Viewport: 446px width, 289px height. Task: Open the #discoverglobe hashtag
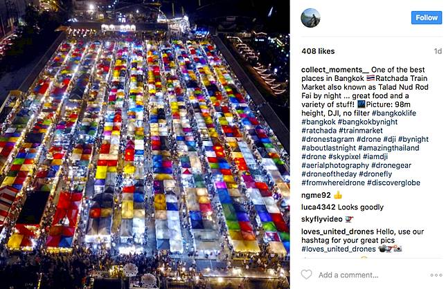393,183
